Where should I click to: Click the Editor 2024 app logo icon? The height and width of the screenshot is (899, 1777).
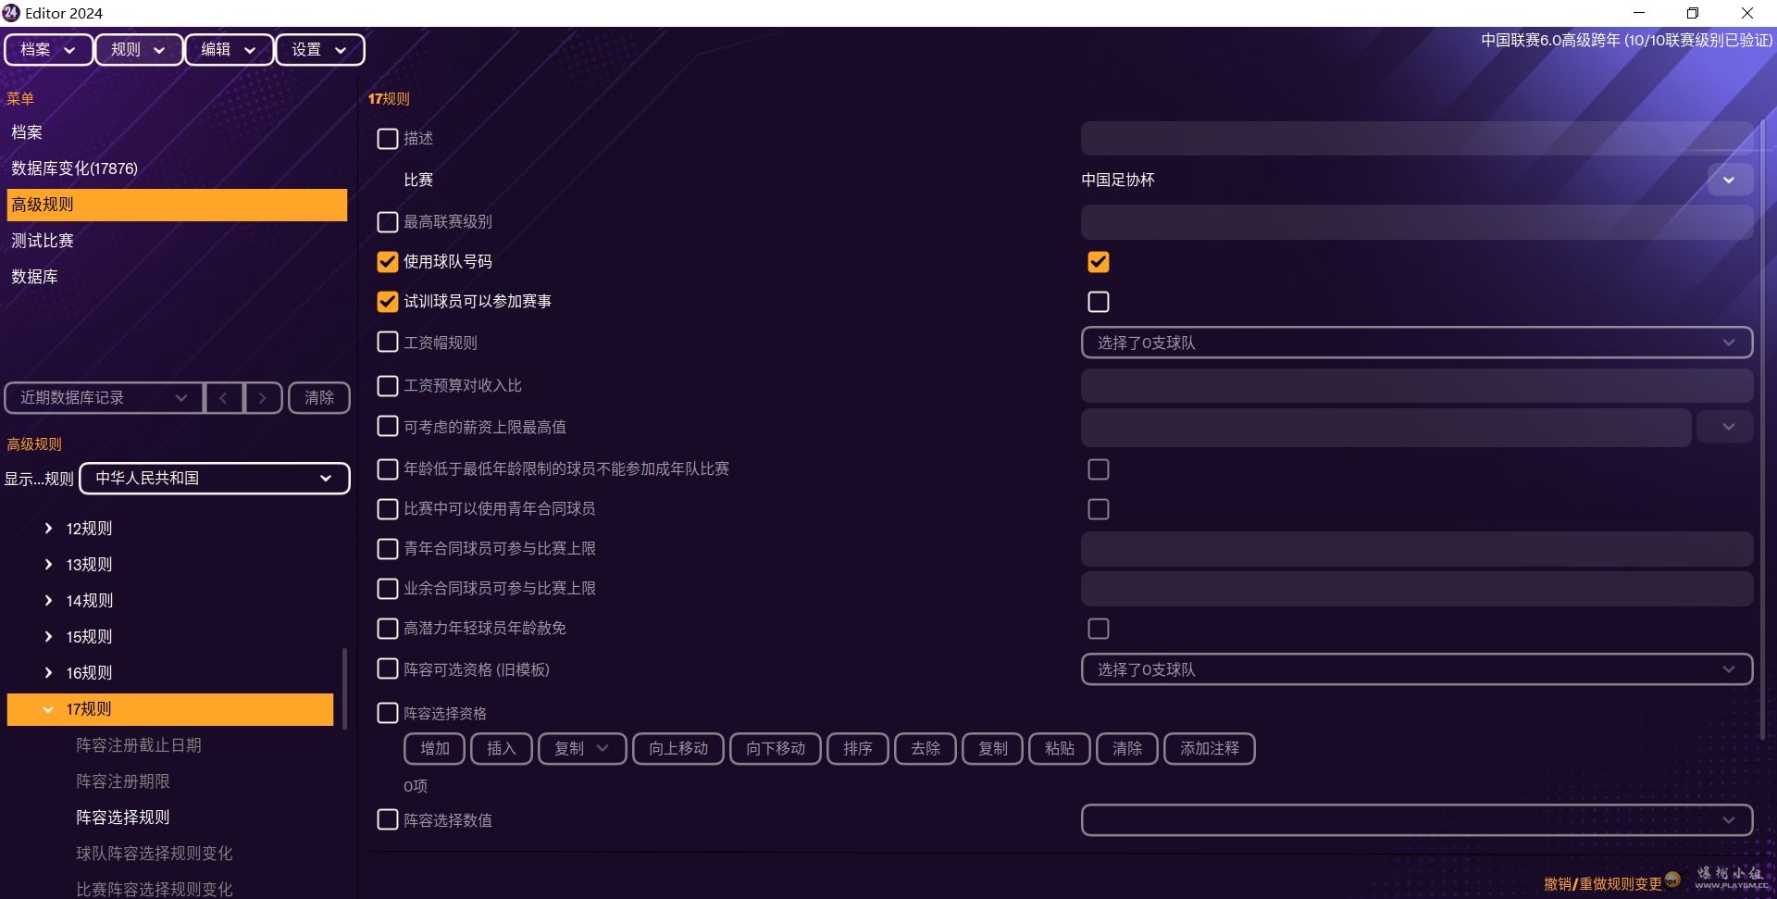click(x=11, y=13)
